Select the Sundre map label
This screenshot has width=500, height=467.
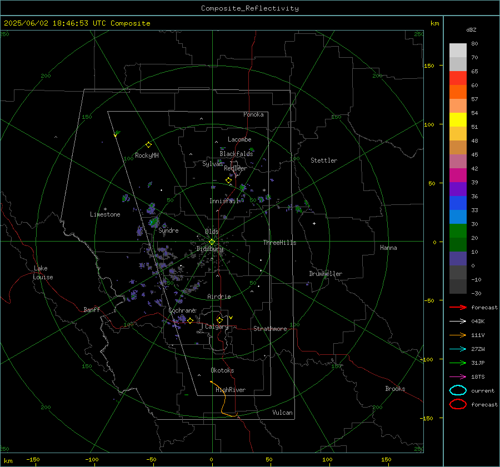pyautogui.click(x=168, y=230)
